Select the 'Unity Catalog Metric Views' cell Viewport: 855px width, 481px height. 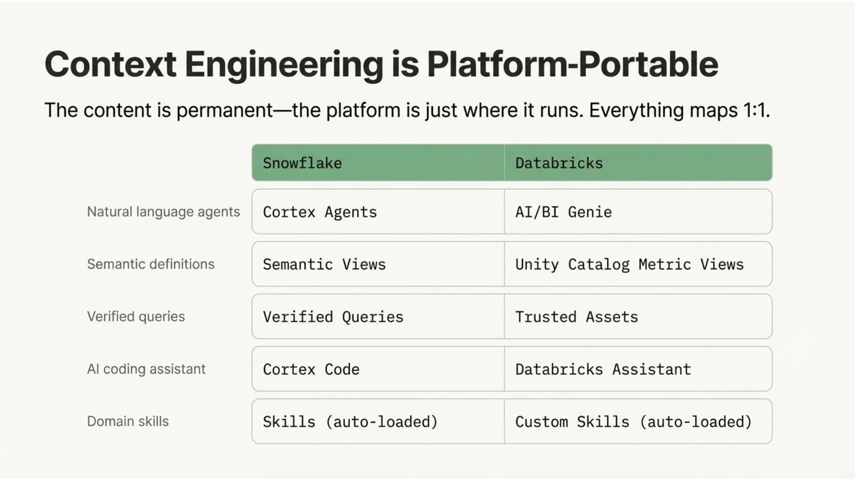click(x=638, y=264)
